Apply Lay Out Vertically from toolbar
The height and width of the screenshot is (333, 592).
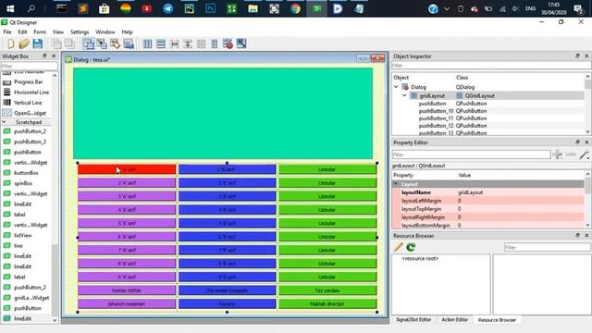[161, 43]
